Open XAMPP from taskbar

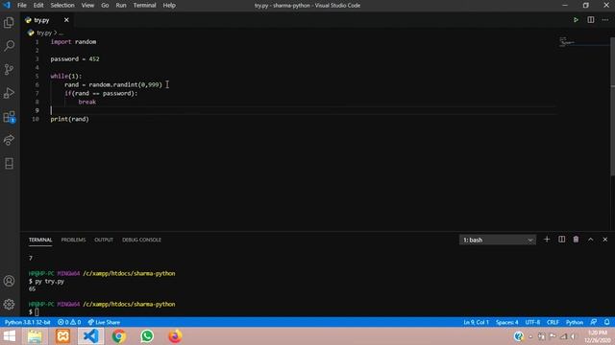[x=62, y=336]
